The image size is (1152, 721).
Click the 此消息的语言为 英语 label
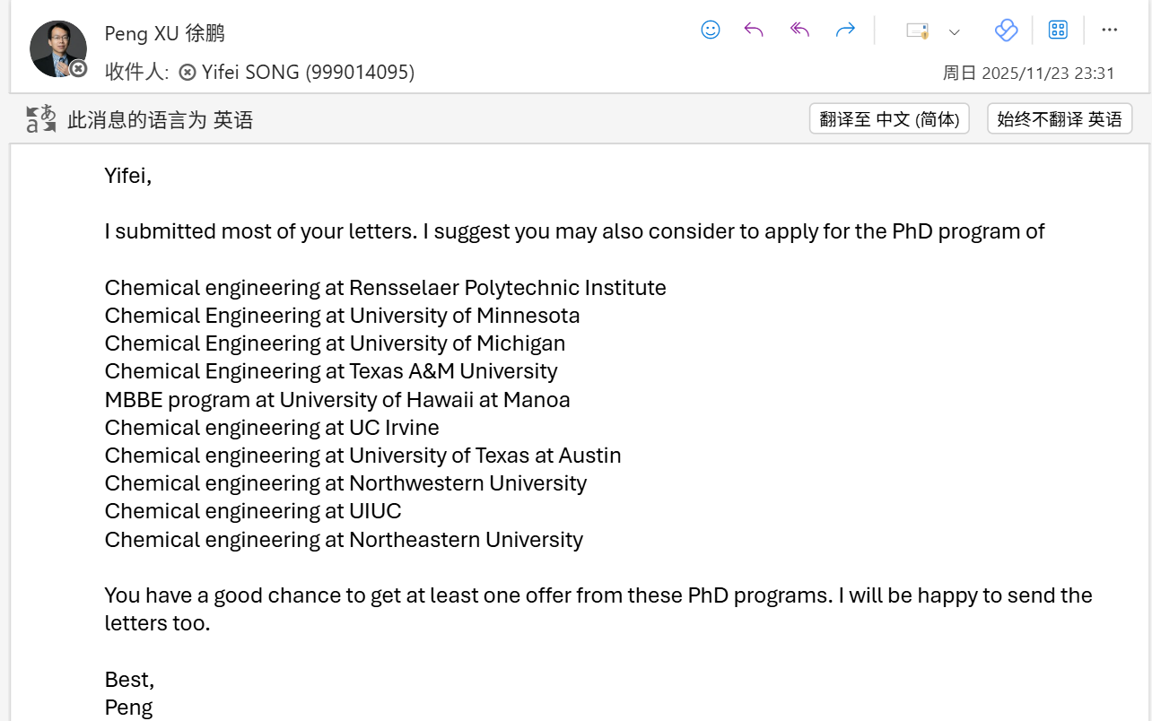point(160,119)
